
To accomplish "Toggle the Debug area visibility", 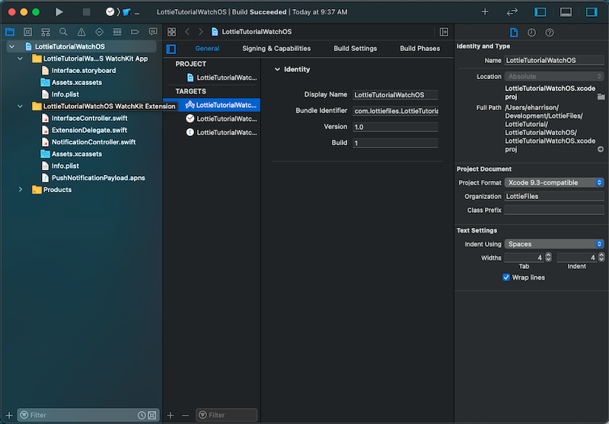I will click(x=566, y=12).
